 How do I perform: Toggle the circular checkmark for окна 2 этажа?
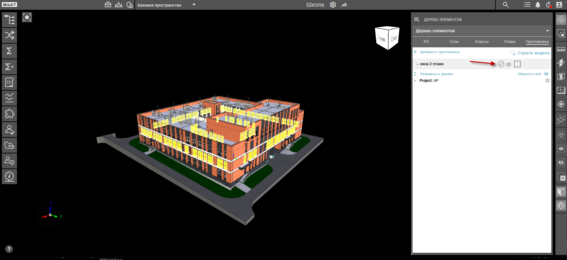point(501,64)
